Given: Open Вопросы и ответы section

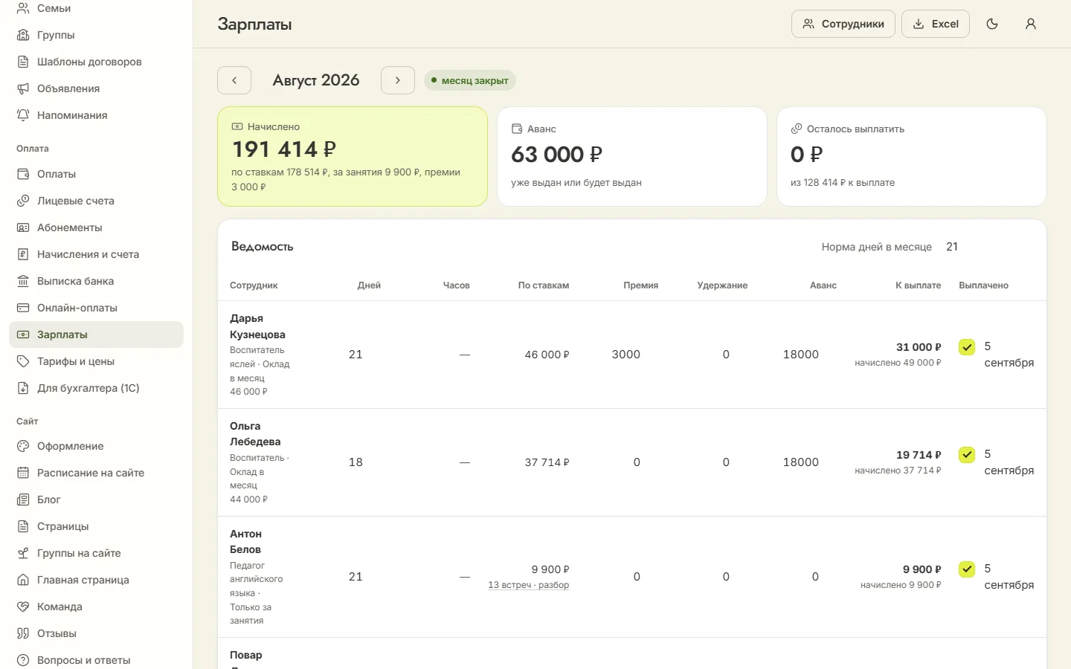Looking at the screenshot, I should click(x=96, y=660).
